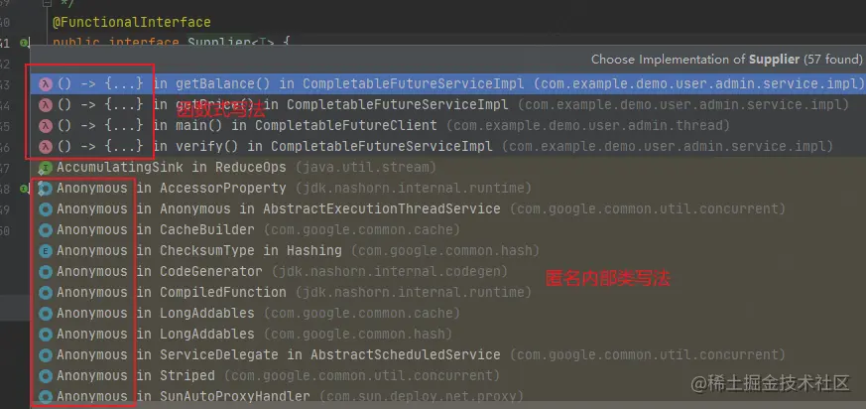This screenshot has width=866, height=409.
Task: Click class icon of CodeGenerator row
Action: [x=46, y=271]
